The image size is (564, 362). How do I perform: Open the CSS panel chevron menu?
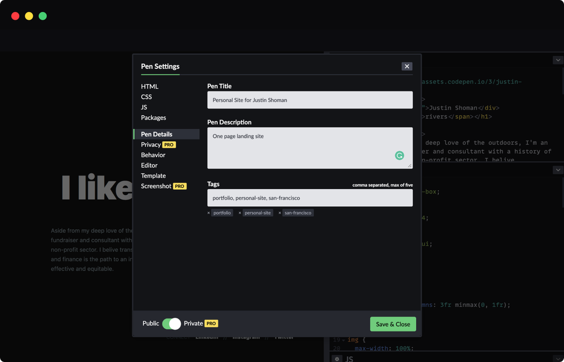[558, 169]
